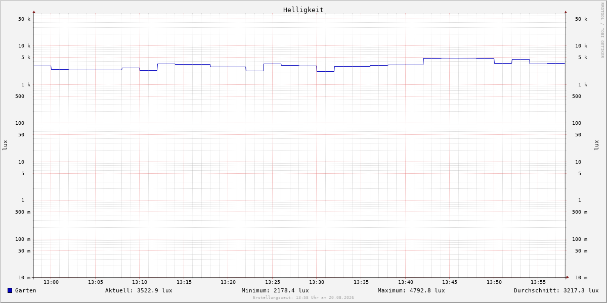
Task: Click the Helligkeit chart title
Action: click(x=303, y=10)
